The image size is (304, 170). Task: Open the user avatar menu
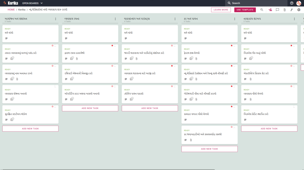299,3
